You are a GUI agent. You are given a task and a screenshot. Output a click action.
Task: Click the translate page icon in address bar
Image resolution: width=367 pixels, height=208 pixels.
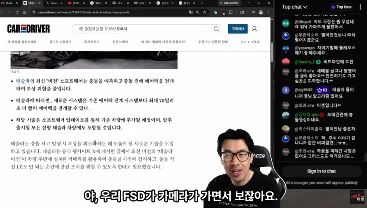[x=191, y=12]
